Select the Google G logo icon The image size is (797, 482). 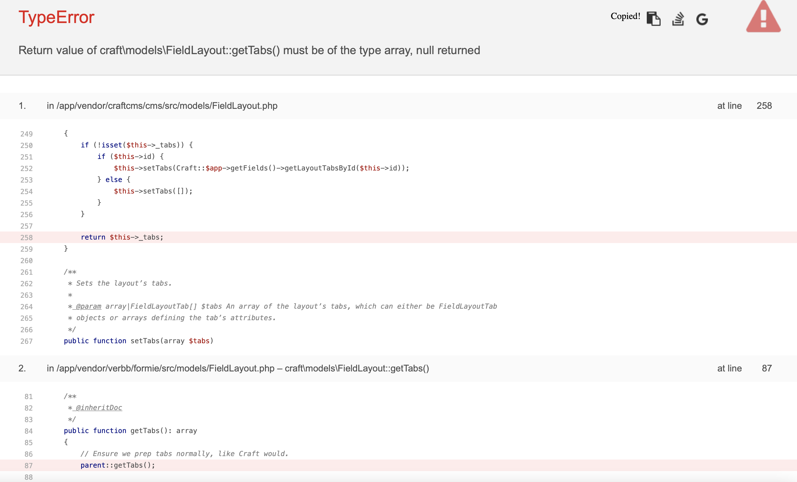click(702, 19)
